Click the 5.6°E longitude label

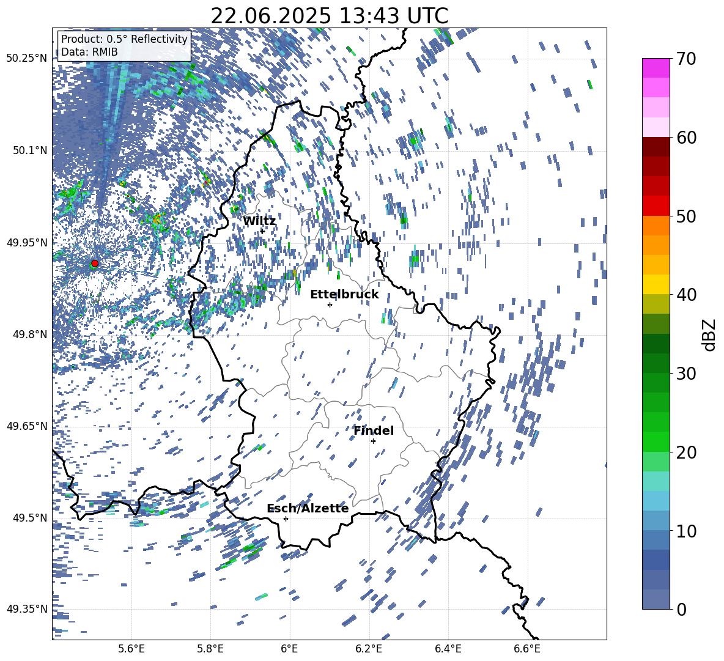click(131, 649)
